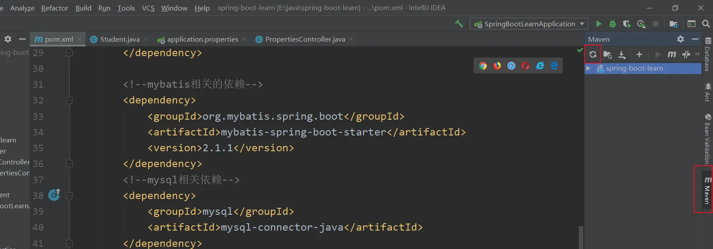Open pom.xml in Firefox browser icon

(x=497, y=66)
